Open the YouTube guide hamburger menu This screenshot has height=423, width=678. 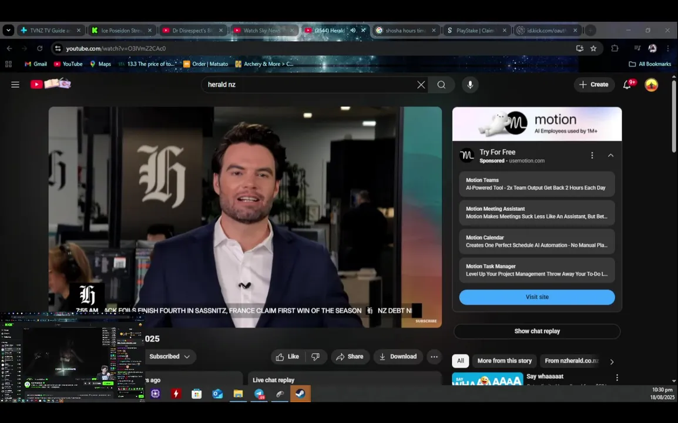(x=15, y=85)
